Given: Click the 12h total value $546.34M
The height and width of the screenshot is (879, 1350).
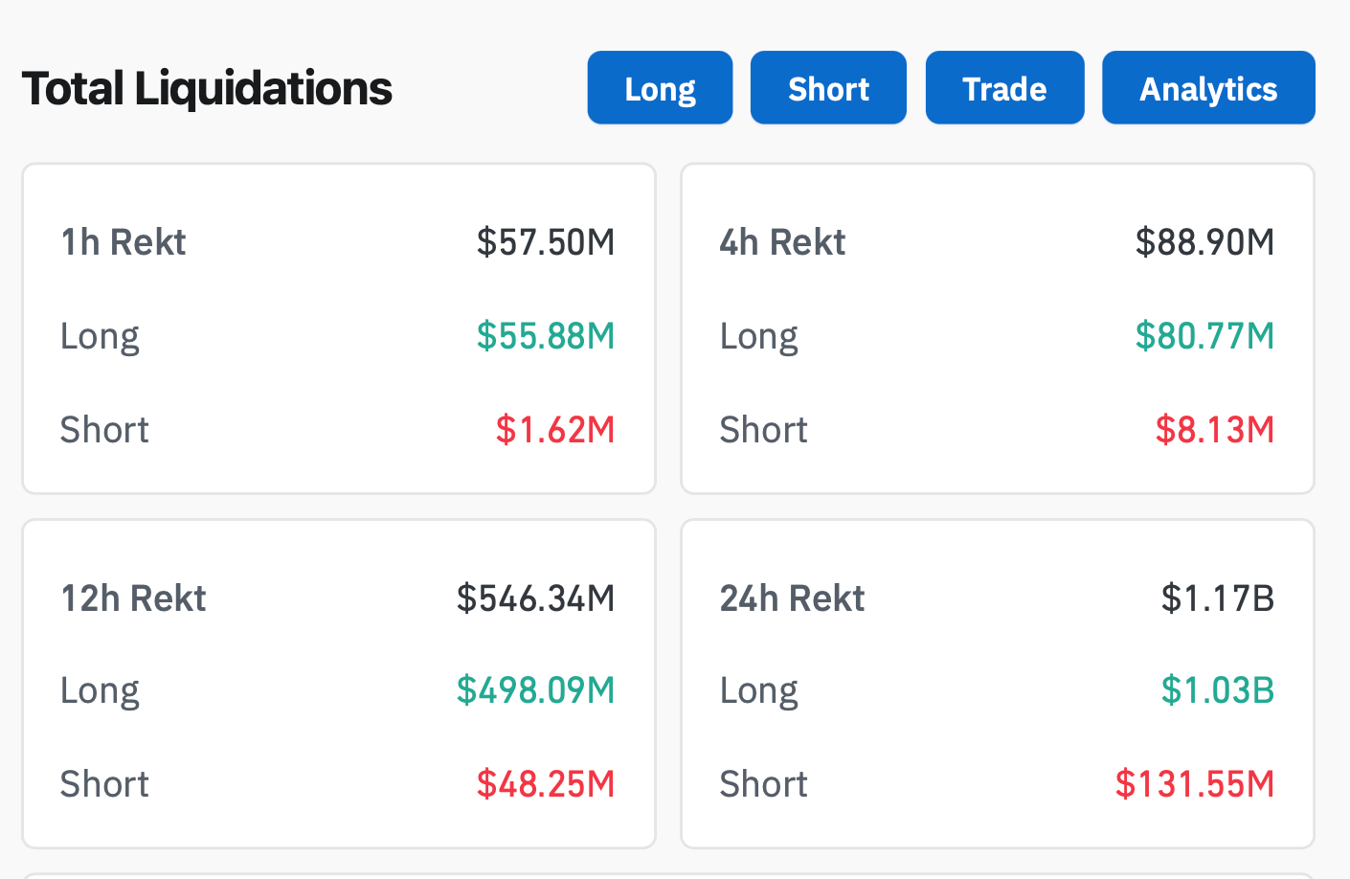Looking at the screenshot, I should (535, 598).
